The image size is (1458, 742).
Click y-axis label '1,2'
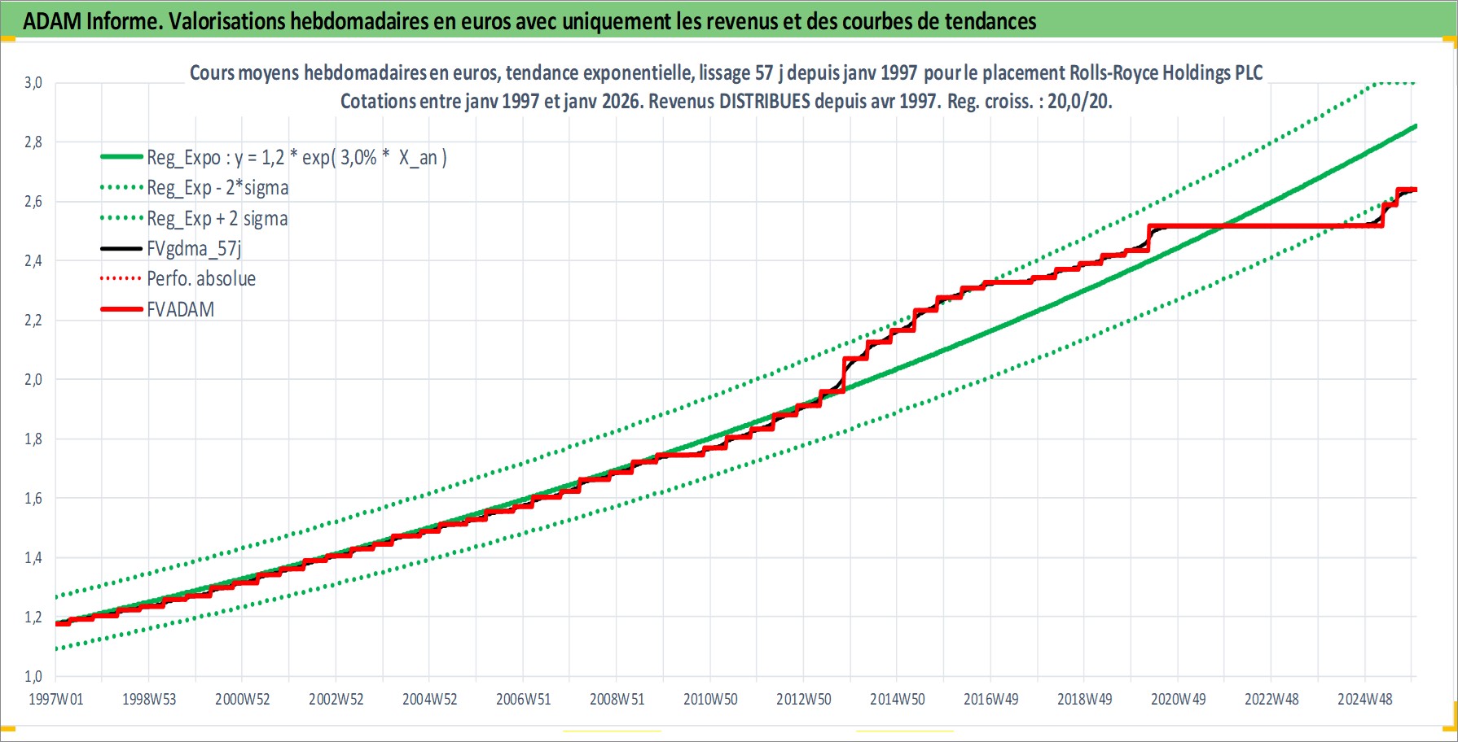(x=33, y=618)
